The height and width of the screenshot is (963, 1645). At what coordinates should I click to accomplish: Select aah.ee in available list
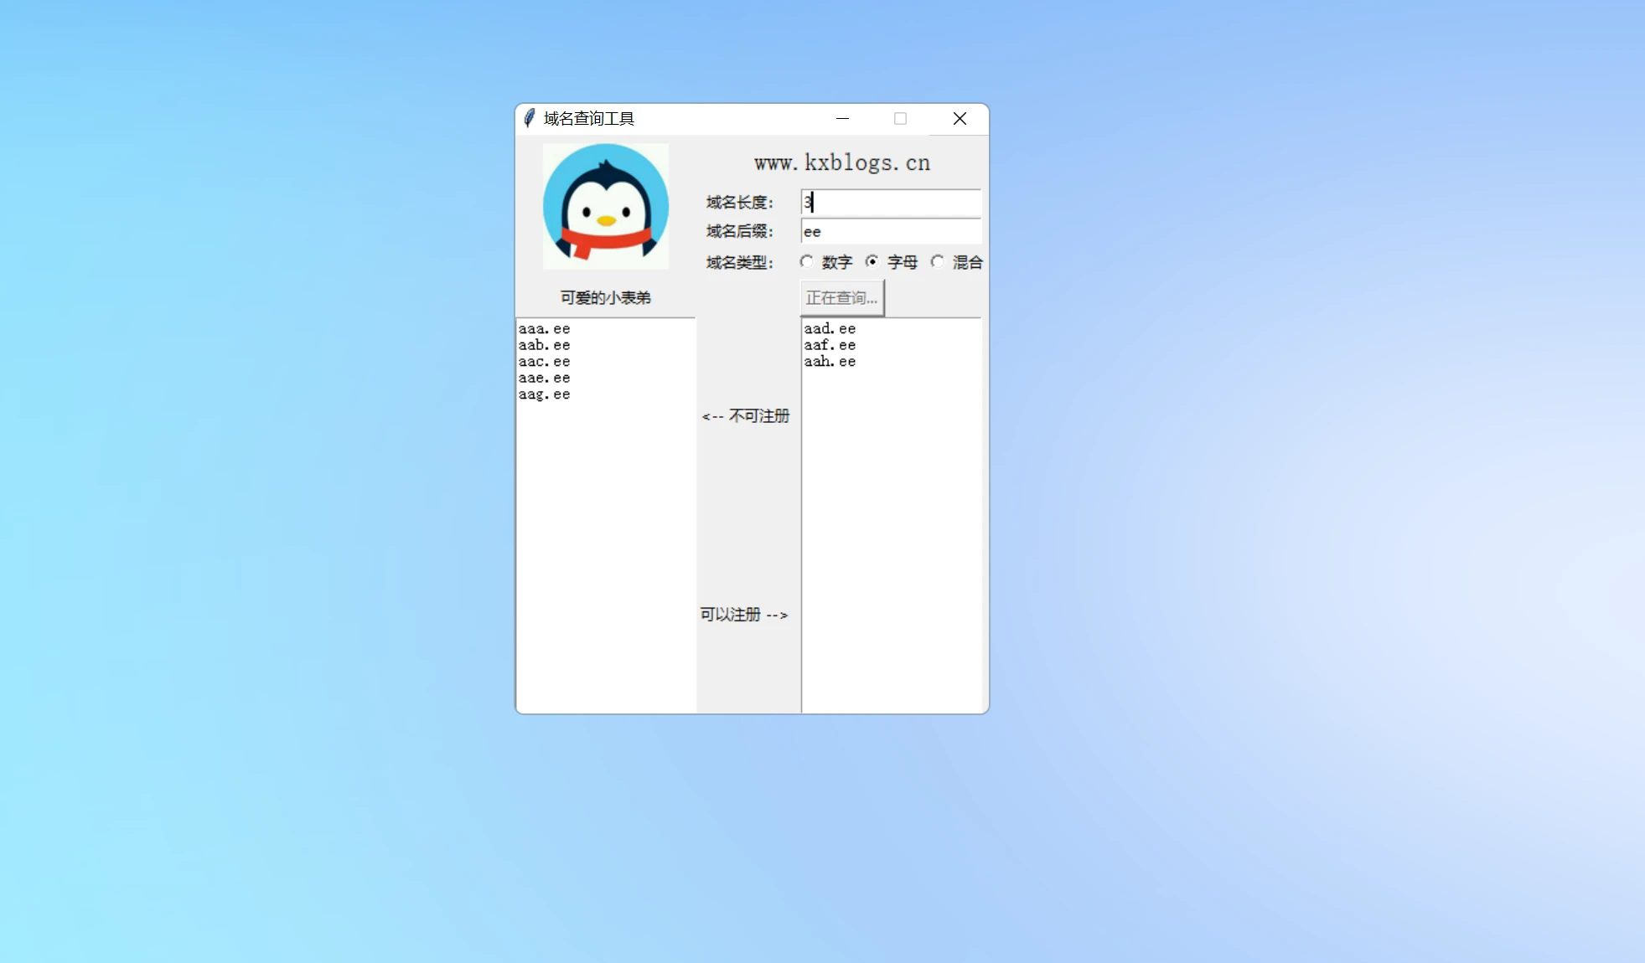[x=830, y=362]
